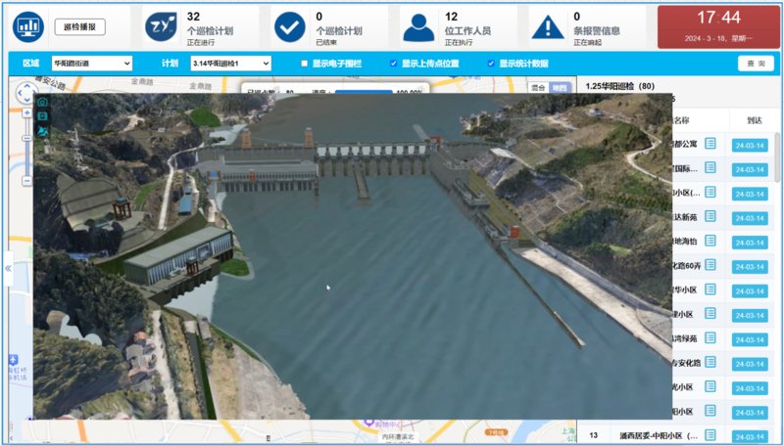Open the detail list icon for 化路60弄 row

tap(710, 265)
